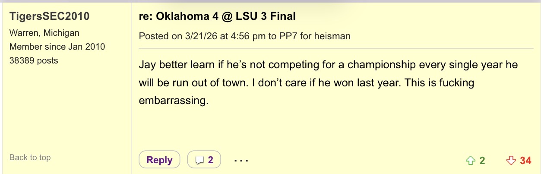Viewport: 541px width, 174px height.
Task: View the user's 38389 posts
Action: click(x=34, y=60)
